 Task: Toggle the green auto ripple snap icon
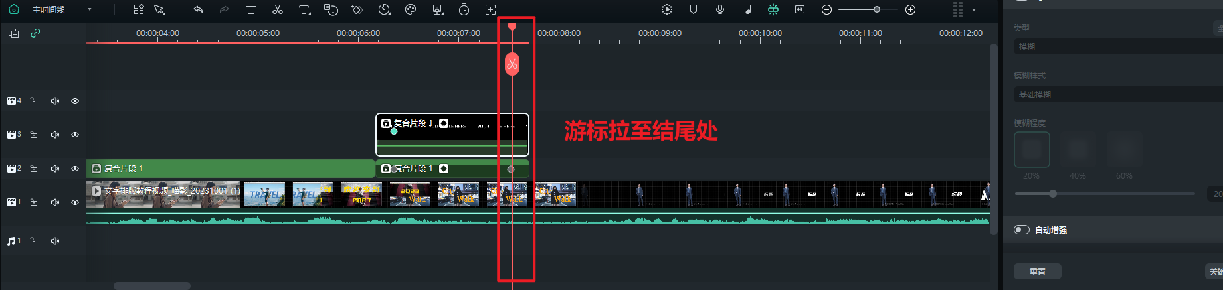click(x=773, y=9)
